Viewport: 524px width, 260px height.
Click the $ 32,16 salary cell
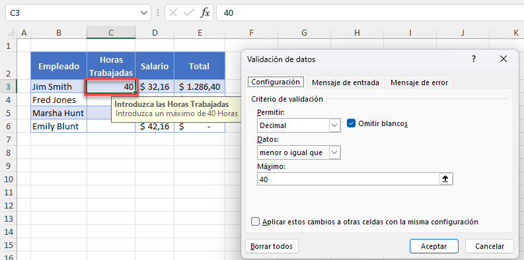[x=155, y=87]
